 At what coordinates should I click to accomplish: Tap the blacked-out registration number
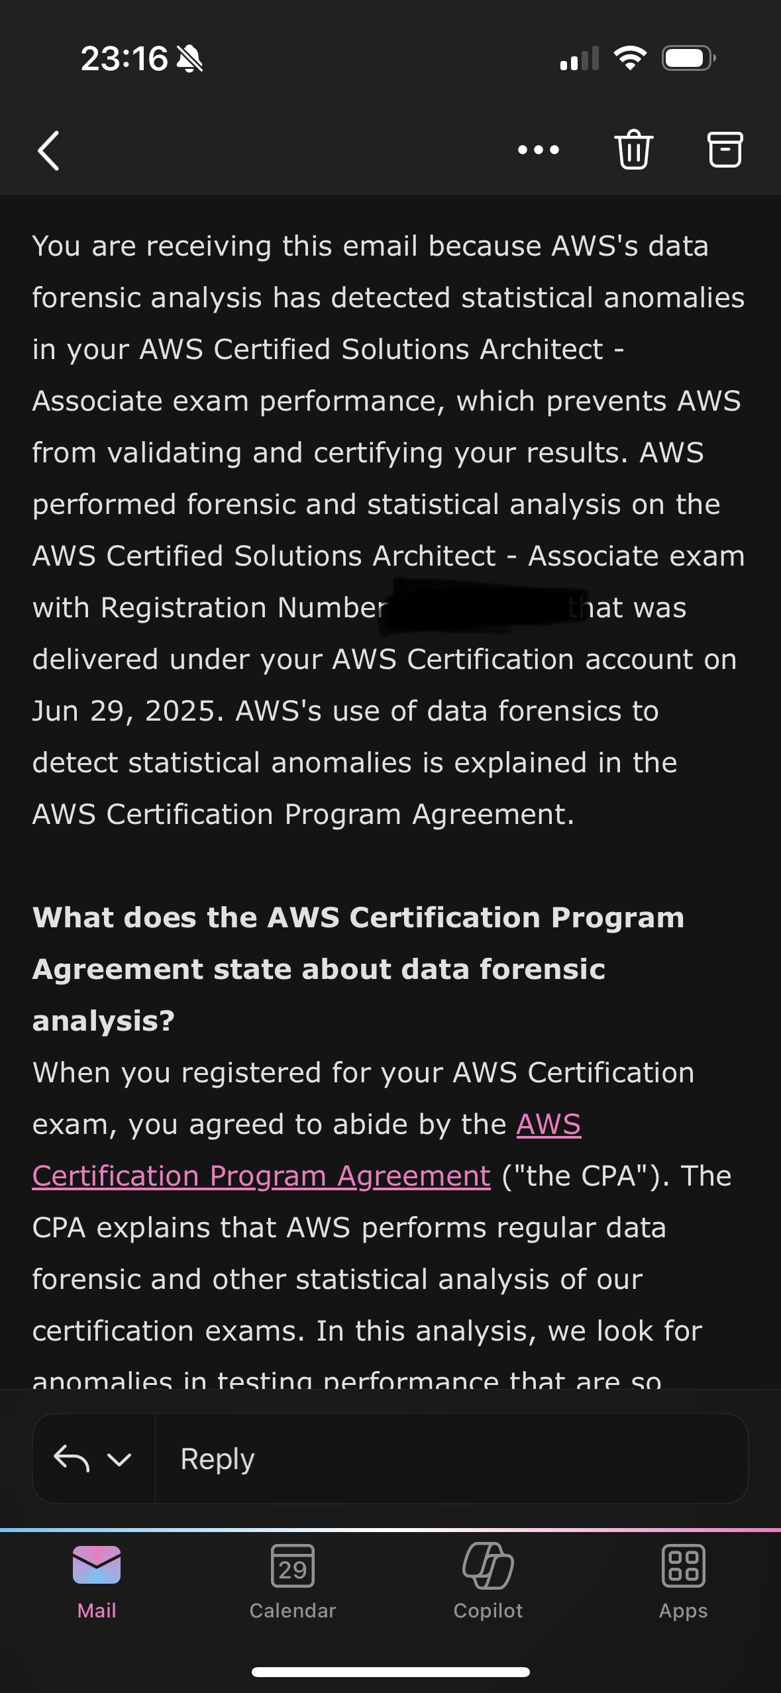click(478, 606)
